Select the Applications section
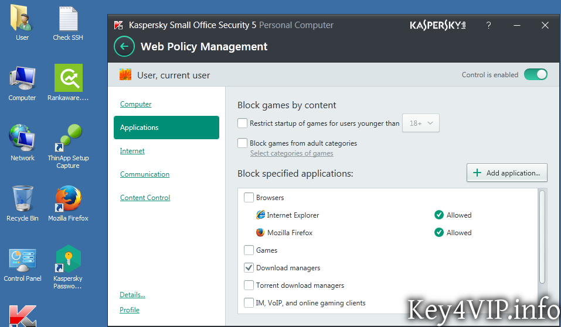561x327 pixels. [166, 128]
